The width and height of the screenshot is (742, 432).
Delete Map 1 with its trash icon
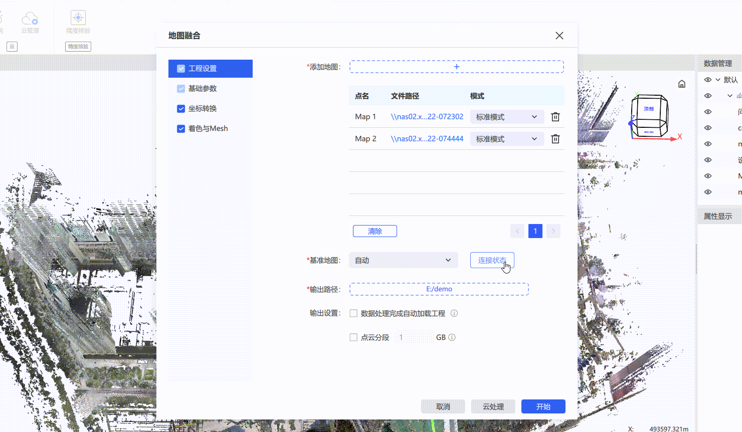click(x=555, y=117)
